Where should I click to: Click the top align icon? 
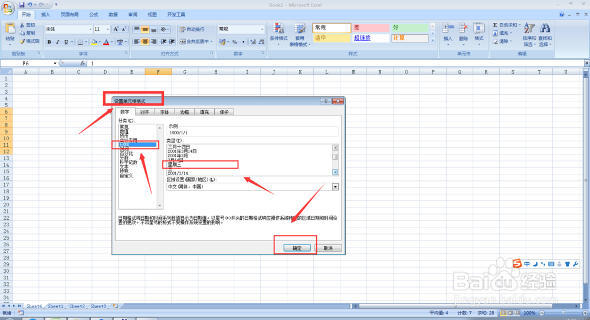(137, 29)
